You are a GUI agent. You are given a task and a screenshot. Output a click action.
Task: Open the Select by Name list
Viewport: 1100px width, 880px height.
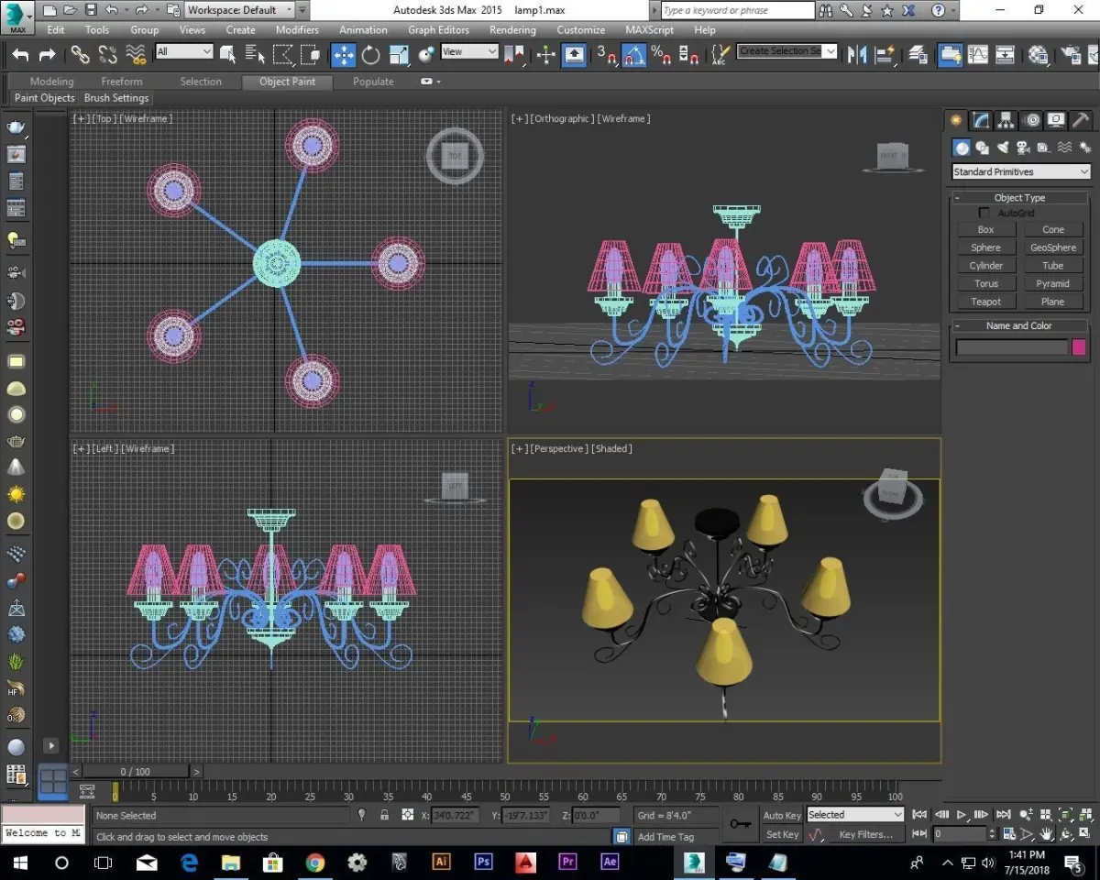point(256,55)
